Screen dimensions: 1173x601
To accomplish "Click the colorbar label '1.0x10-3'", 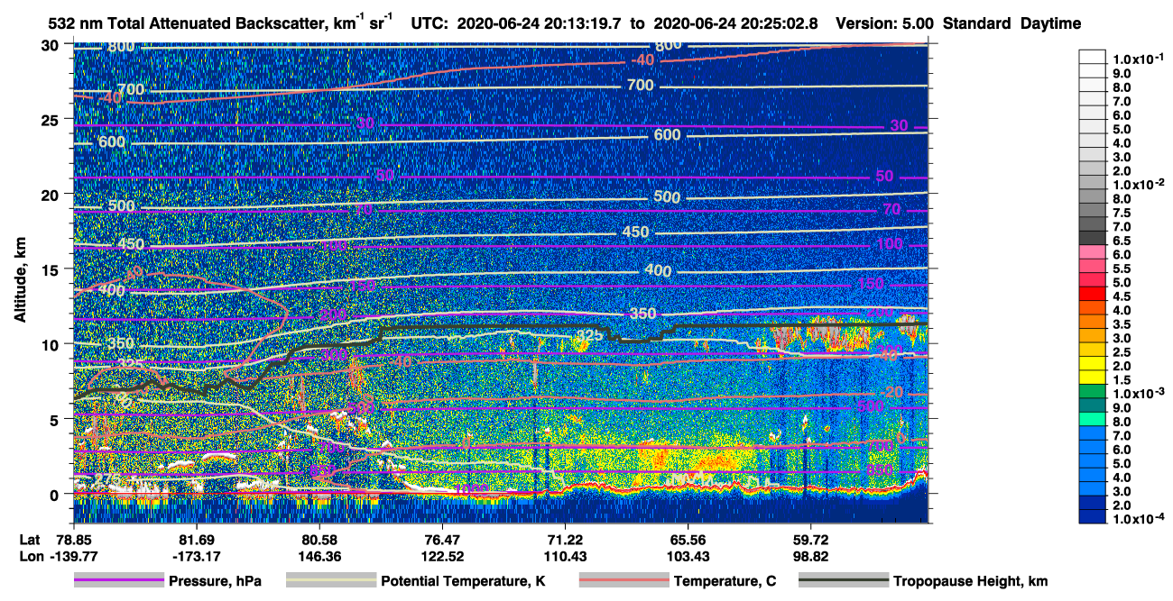I will 1139,391.
